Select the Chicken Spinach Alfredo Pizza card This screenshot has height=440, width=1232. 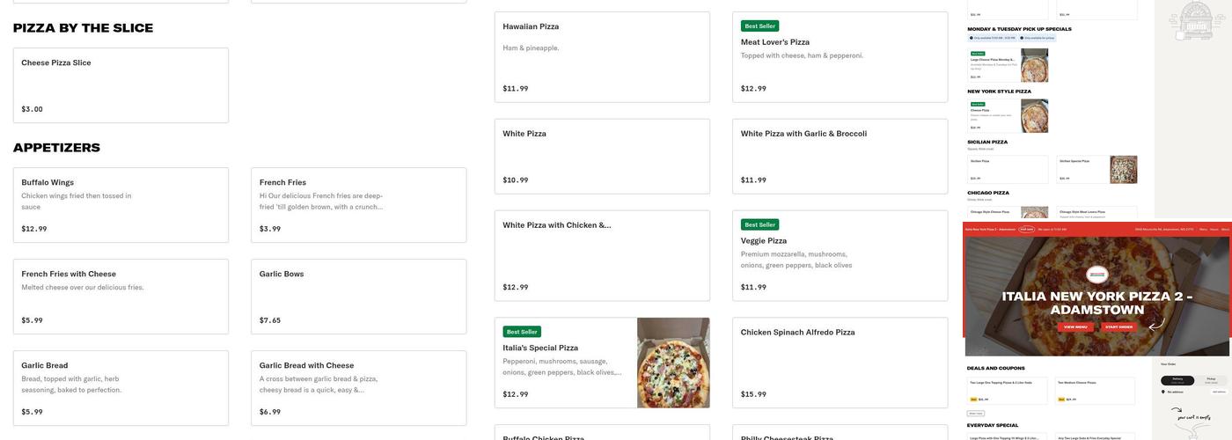[840, 363]
